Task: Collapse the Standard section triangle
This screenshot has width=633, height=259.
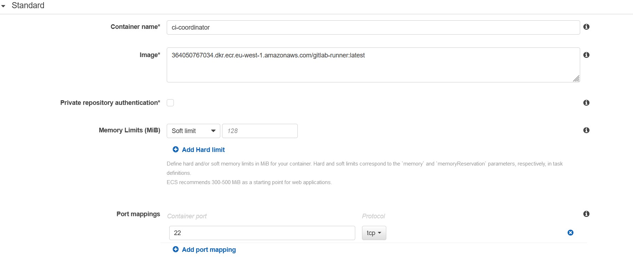Action: [4, 6]
